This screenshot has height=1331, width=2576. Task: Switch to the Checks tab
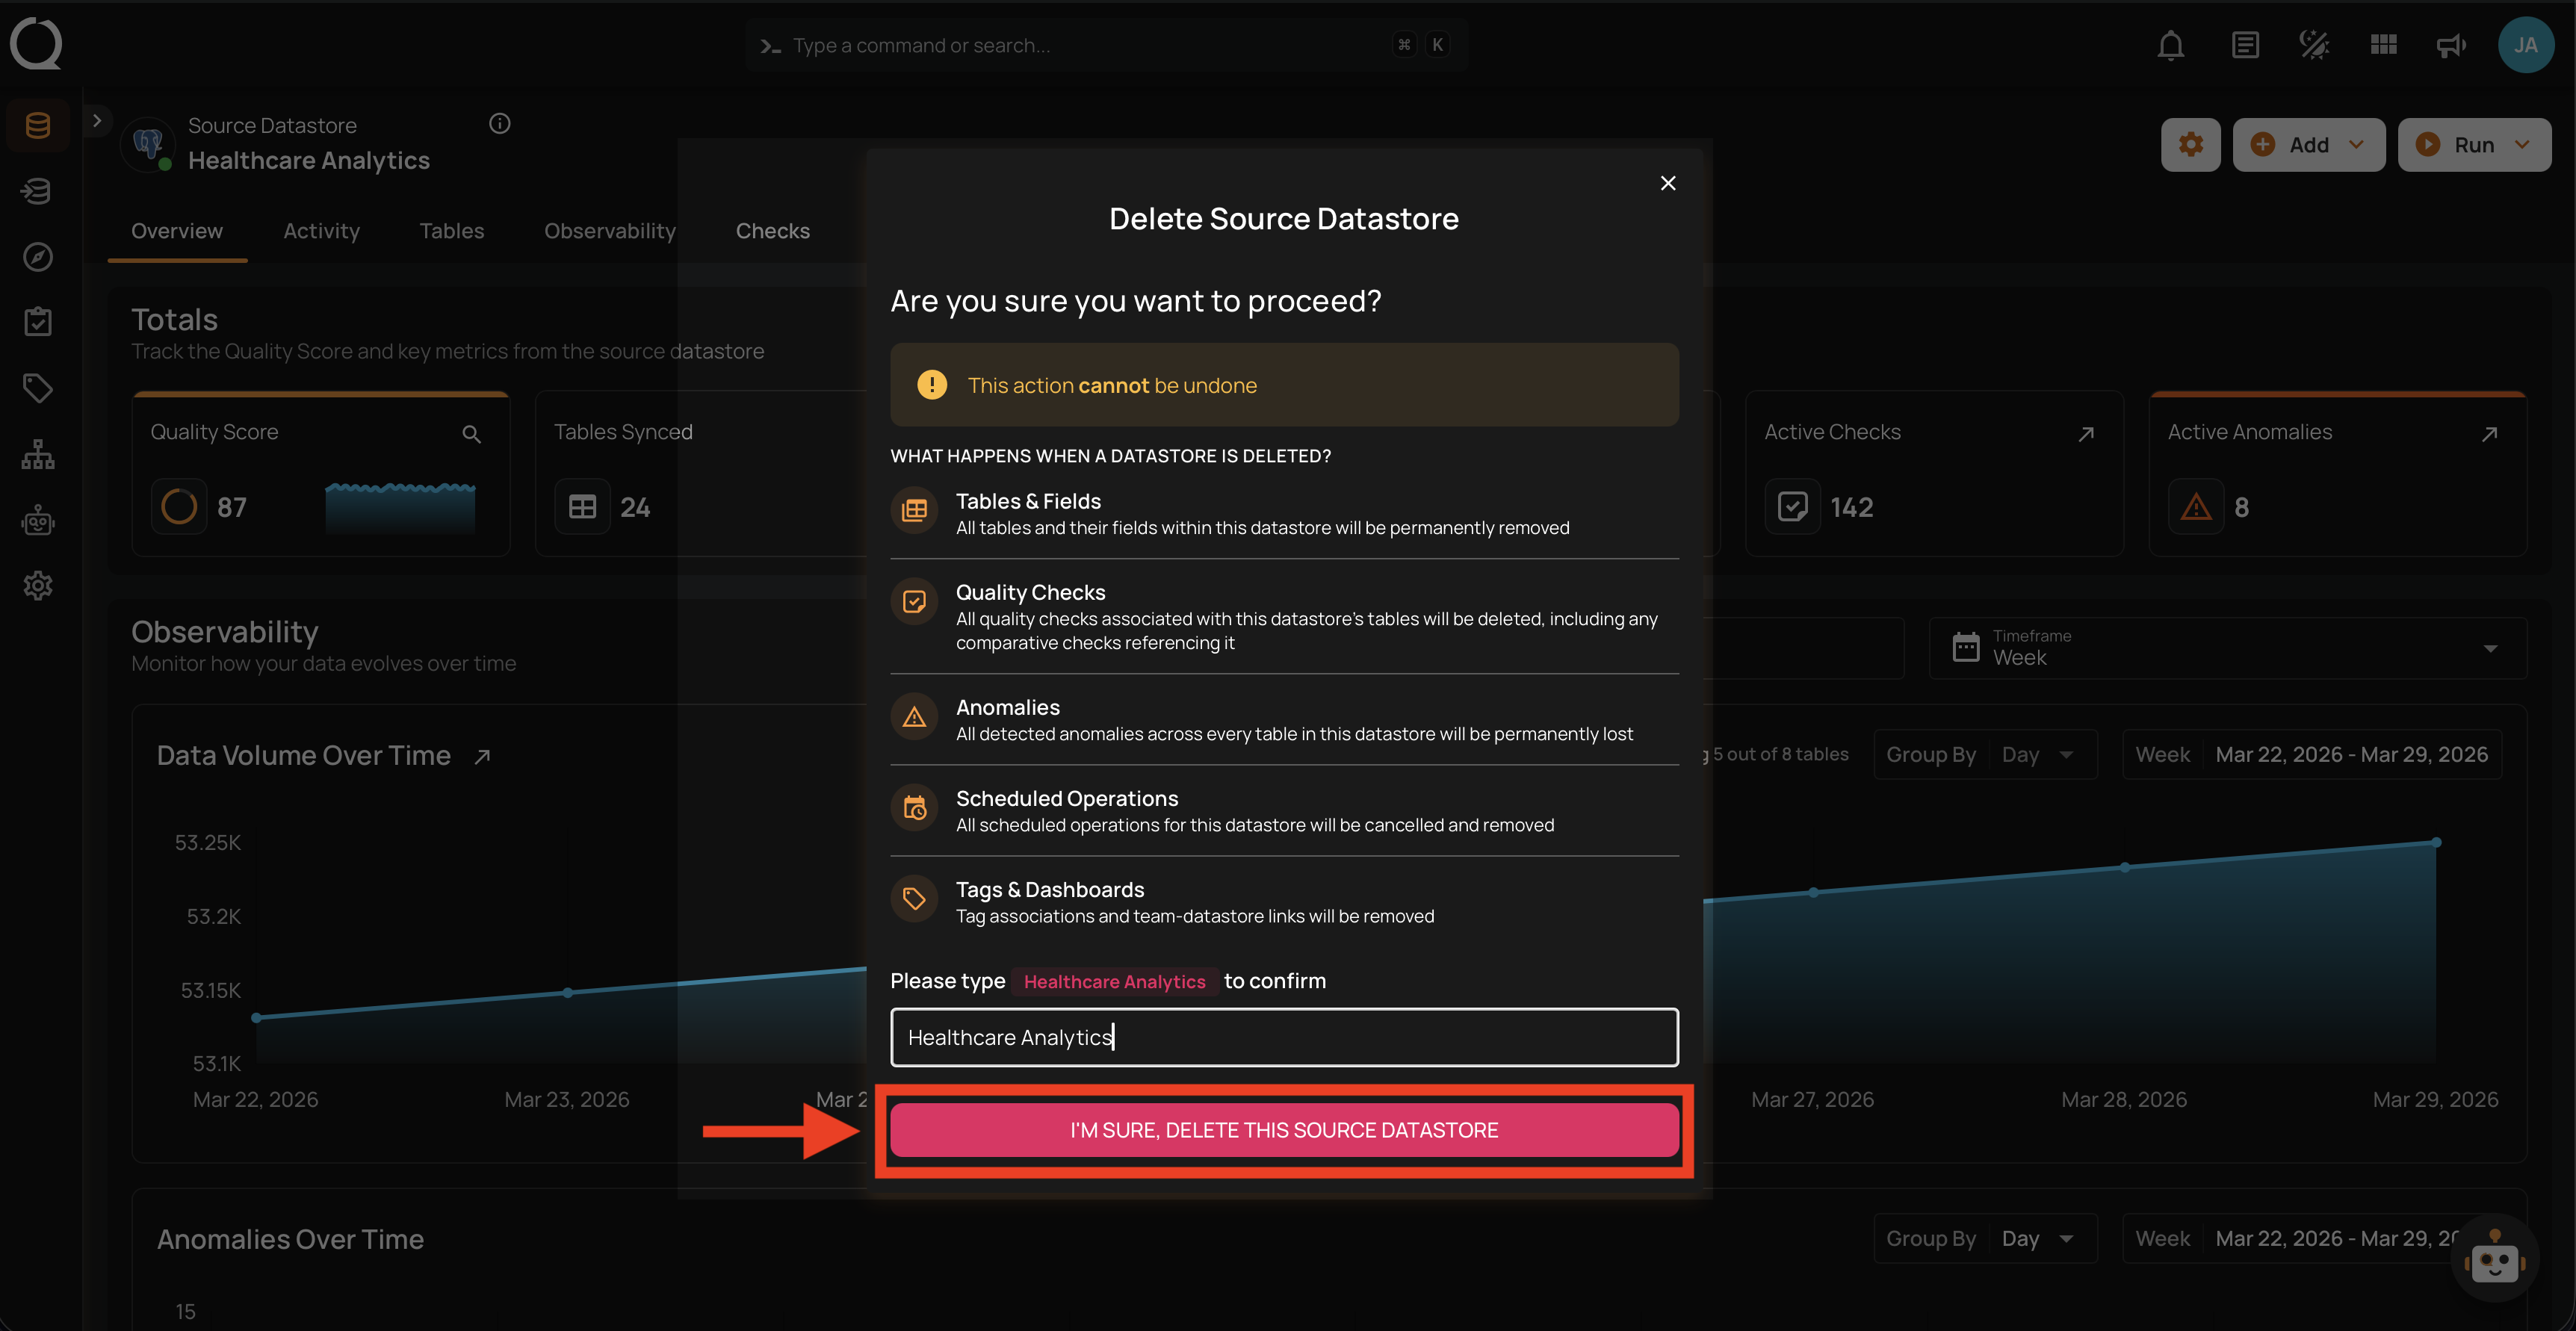[x=772, y=231]
